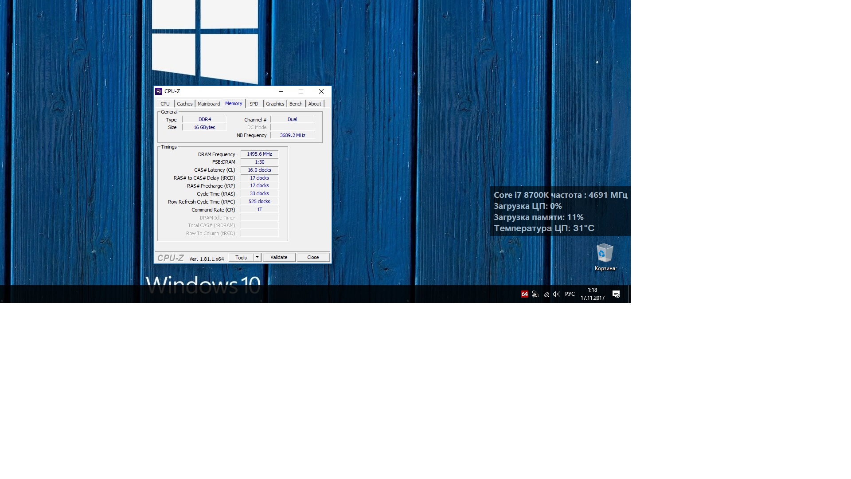Open the Caches tab
Viewport: 851px width, 479px height.
coord(184,104)
